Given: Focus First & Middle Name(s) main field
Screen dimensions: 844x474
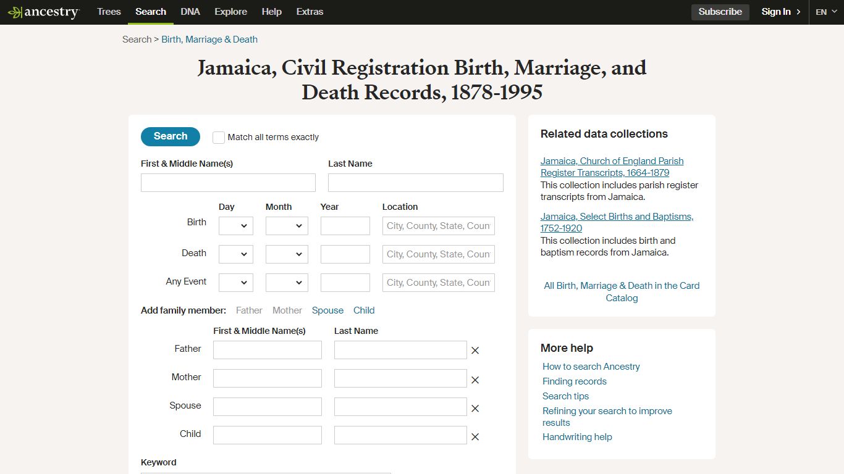Looking at the screenshot, I should (x=228, y=183).
